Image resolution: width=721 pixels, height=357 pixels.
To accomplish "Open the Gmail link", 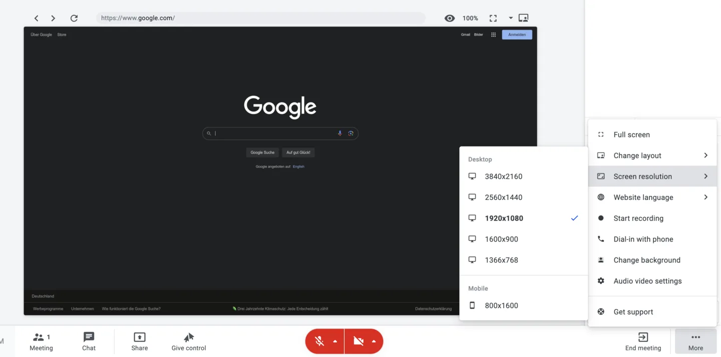I will [466, 34].
